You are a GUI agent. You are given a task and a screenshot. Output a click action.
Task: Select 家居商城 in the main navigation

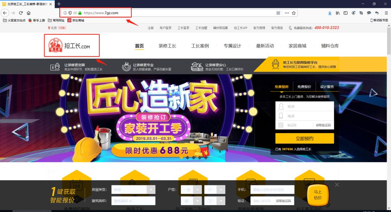[x=298, y=46]
